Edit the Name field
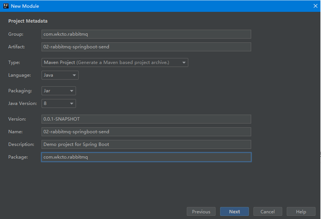The image size is (321, 219). (x=146, y=132)
